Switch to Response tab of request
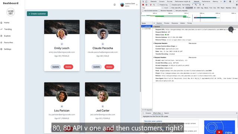The height and width of the screenshot is (134, 238). [x=174, y=23]
